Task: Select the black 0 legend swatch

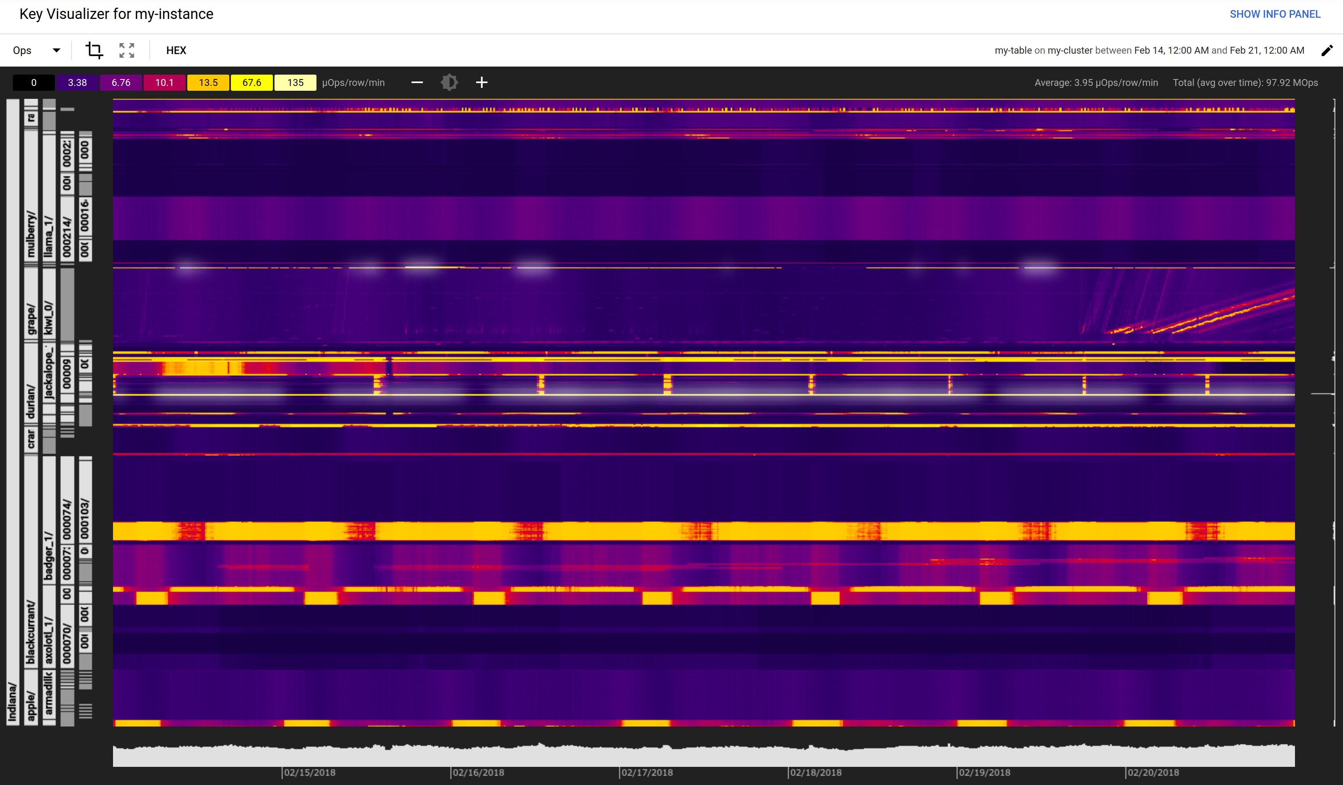Action: pyautogui.click(x=33, y=83)
